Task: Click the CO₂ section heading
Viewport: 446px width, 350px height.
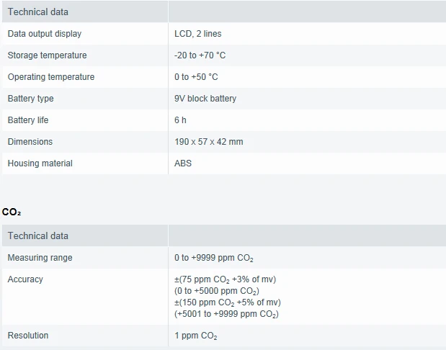Action: [x=12, y=212]
